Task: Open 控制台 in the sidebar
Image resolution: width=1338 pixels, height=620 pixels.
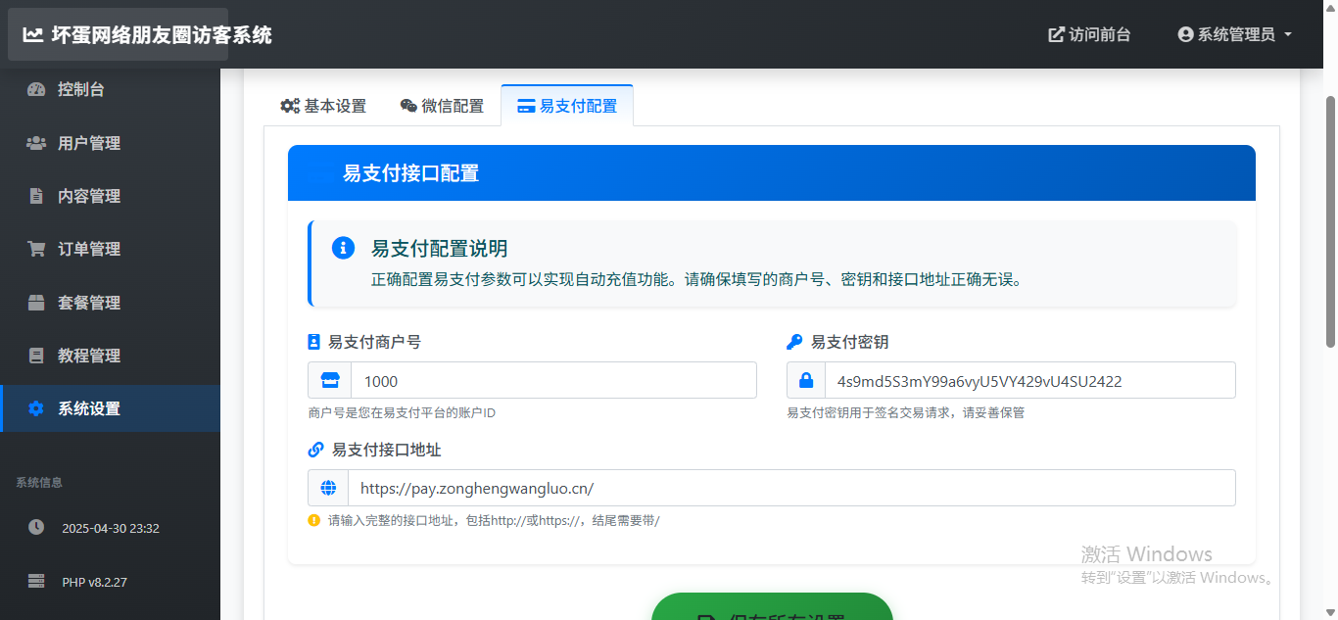Action: 110,89
